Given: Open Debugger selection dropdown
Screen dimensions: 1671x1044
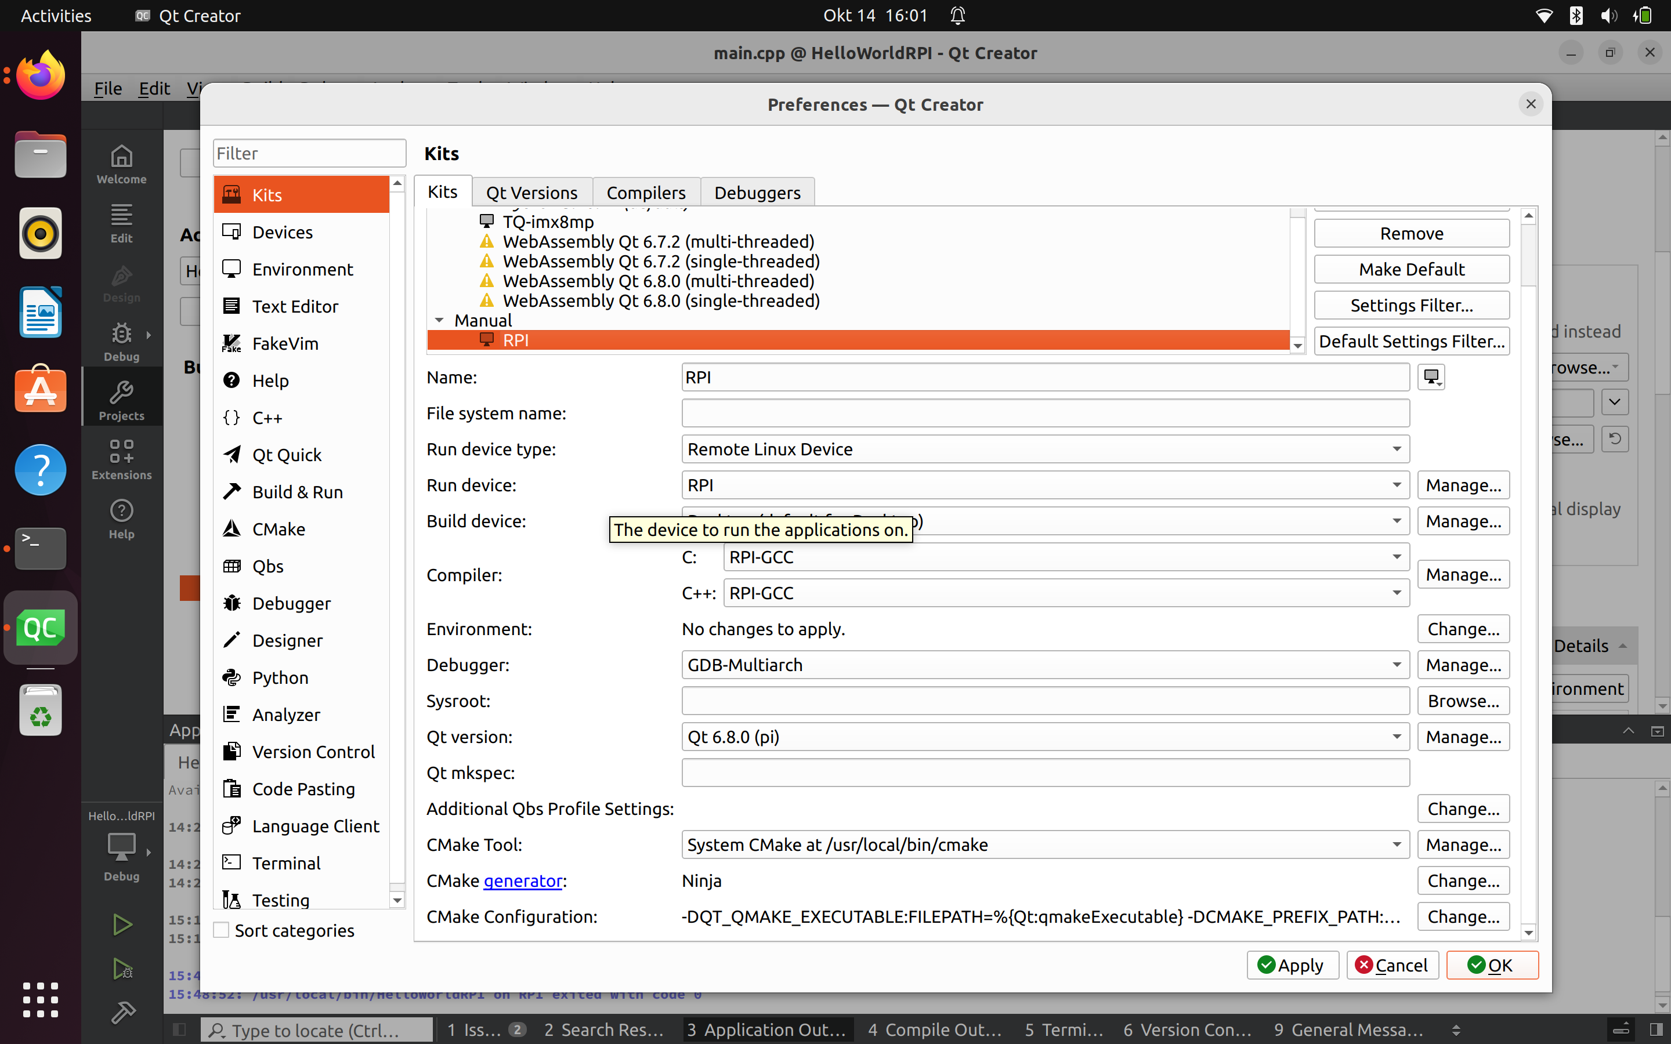Looking at the screenshot, I should [1046, 665].
